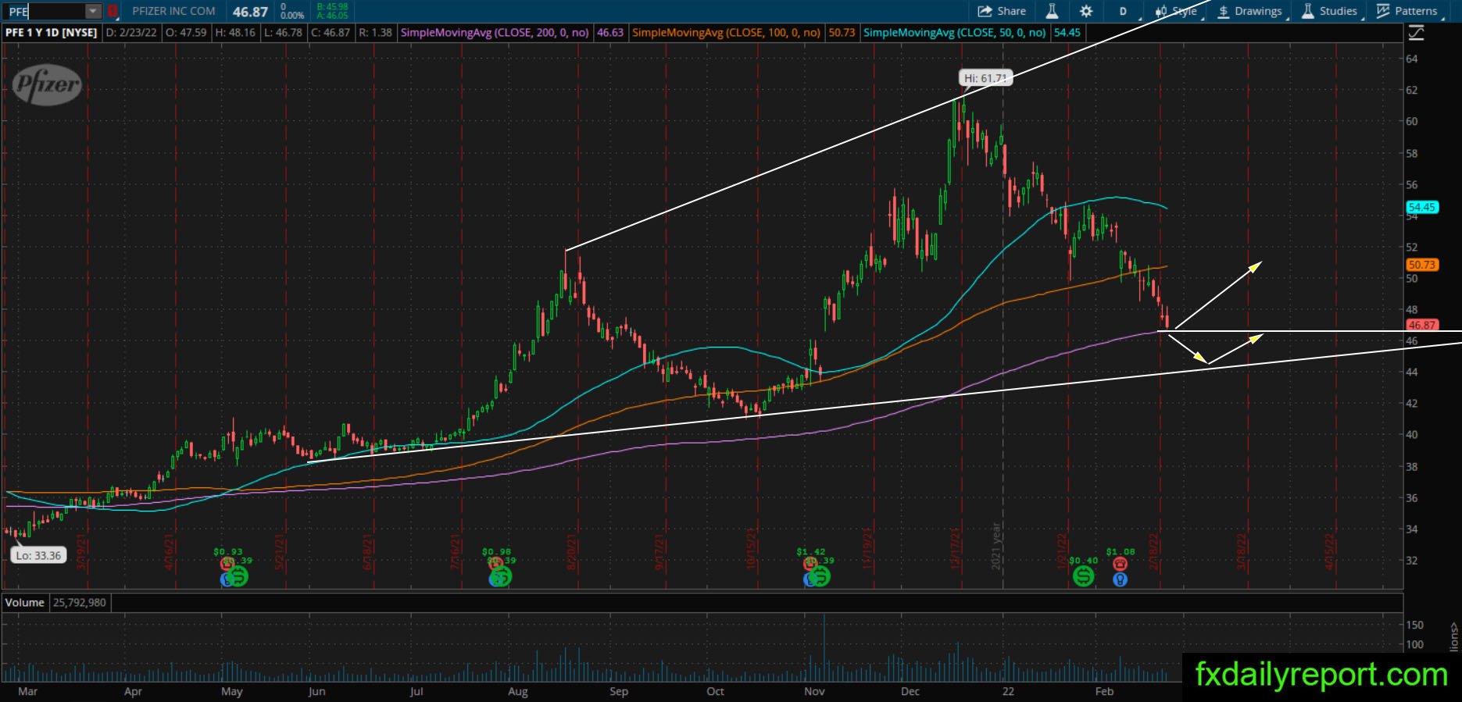Viewport: 1462px width, 702px height.
Task: Click the squiggle line icon below Patterns
Action: [x=1416, y=33]
